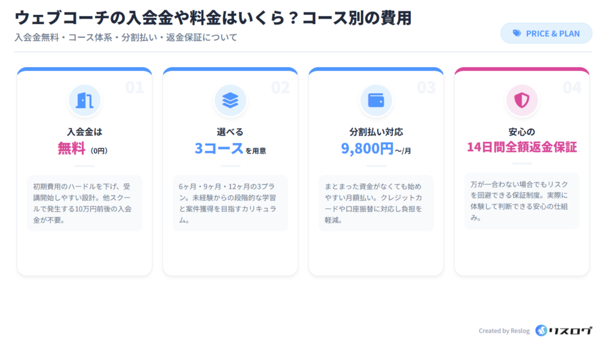Screen dimensions: 616x340
Task: Click the tag icon in PRICE & PLAN badge
Action: [x=517, y=34]
